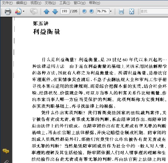Expand the collaborate icon dropdown arrow
The height and width of the screenshot is (163, 168).
click(x=23, y=11)
